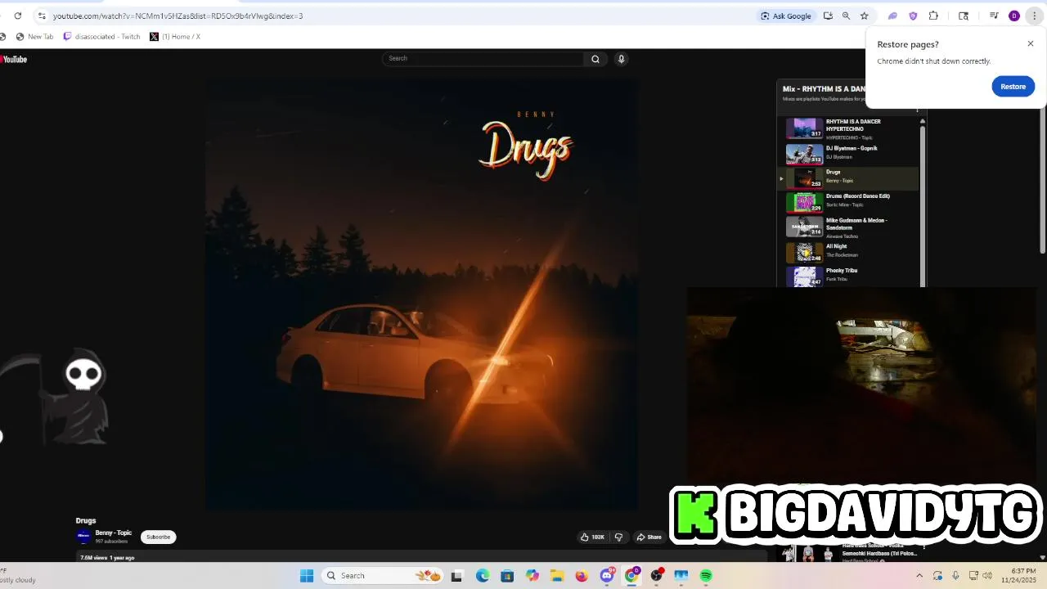Open Microsoft Store from the taskbar

coord(507,576)
